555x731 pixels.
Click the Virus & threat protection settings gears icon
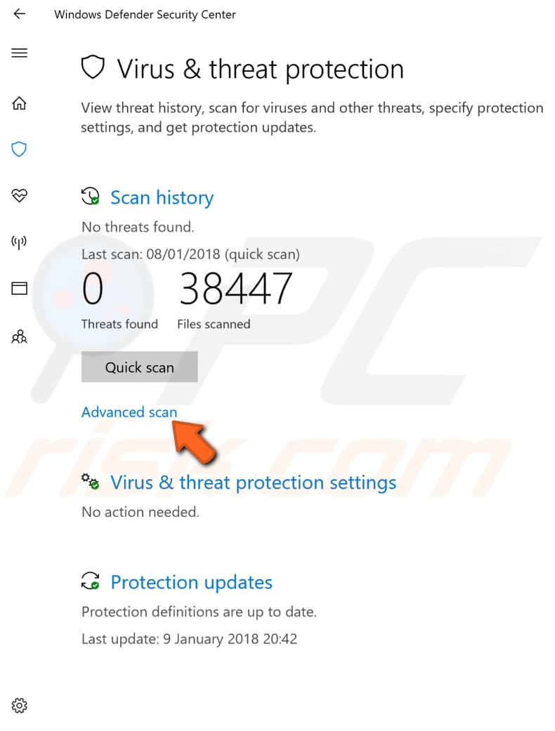90,481
